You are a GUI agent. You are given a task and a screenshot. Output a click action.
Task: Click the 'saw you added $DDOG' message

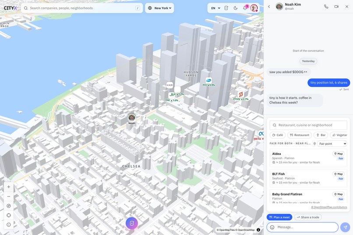coord(289,72)
